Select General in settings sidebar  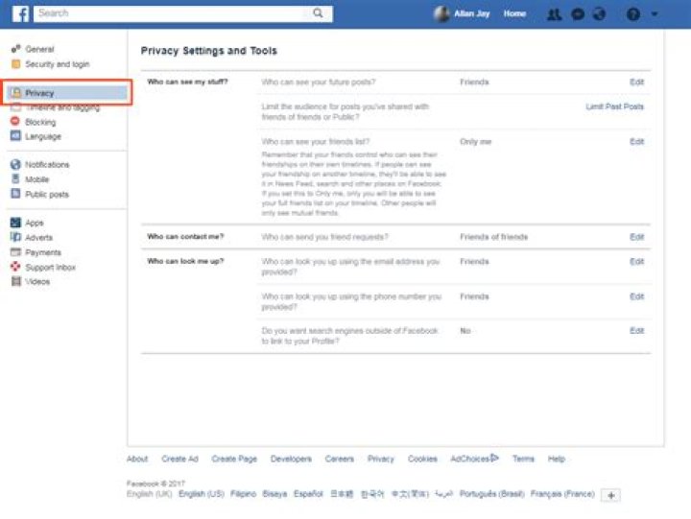click(x=38, y=49)
